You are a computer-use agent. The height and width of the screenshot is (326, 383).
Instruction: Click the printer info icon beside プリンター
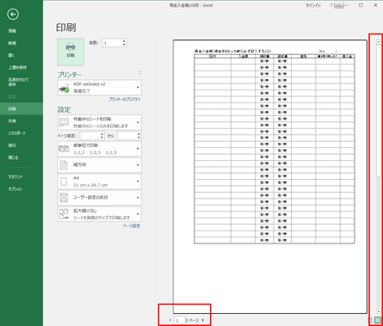[139, 73]
